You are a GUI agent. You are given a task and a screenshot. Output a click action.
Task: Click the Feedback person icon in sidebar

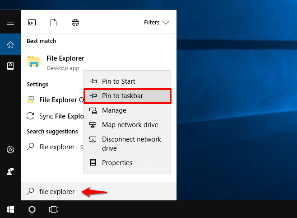coord(10,171)
